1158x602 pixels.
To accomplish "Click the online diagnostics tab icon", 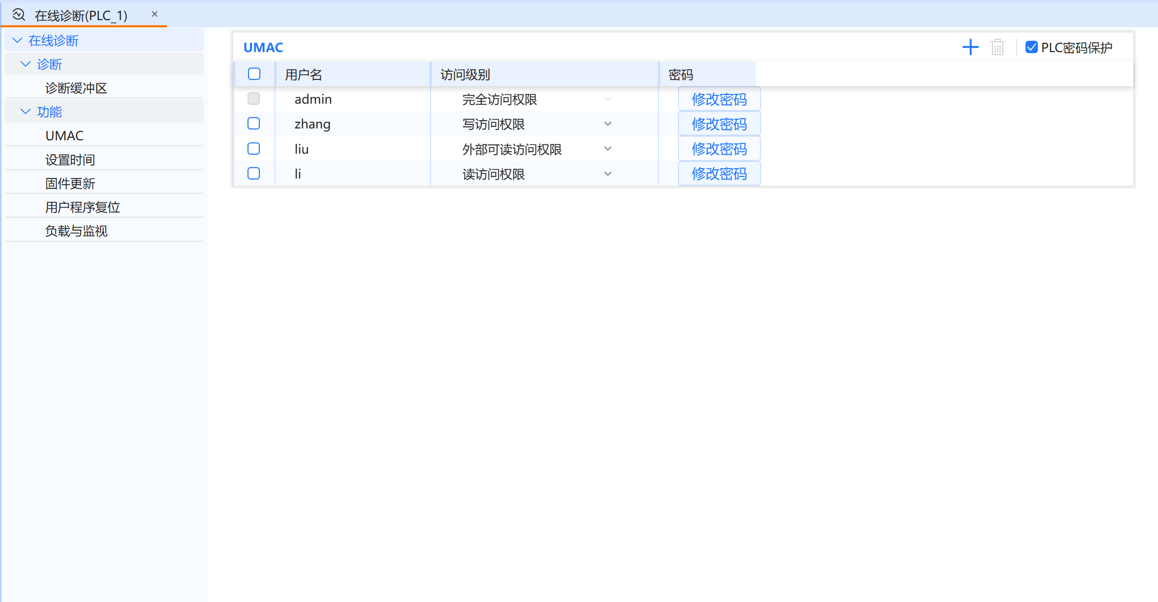I will 19,14.
